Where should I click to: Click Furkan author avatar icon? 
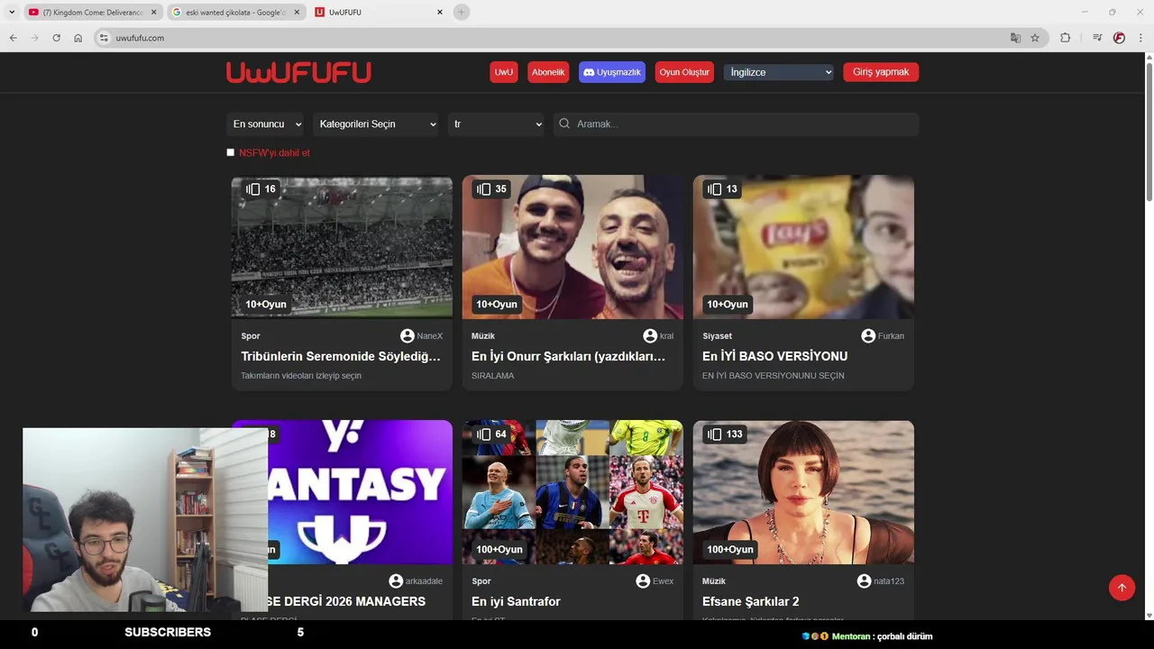point(868,335)
